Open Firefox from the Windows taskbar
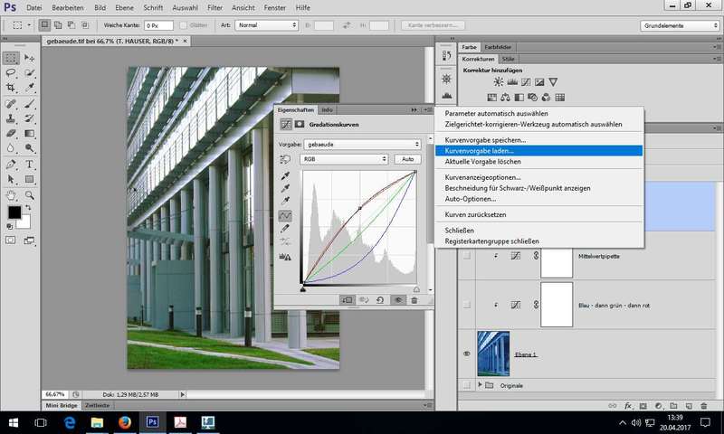724x434 pixels. (x=124, y=421)
